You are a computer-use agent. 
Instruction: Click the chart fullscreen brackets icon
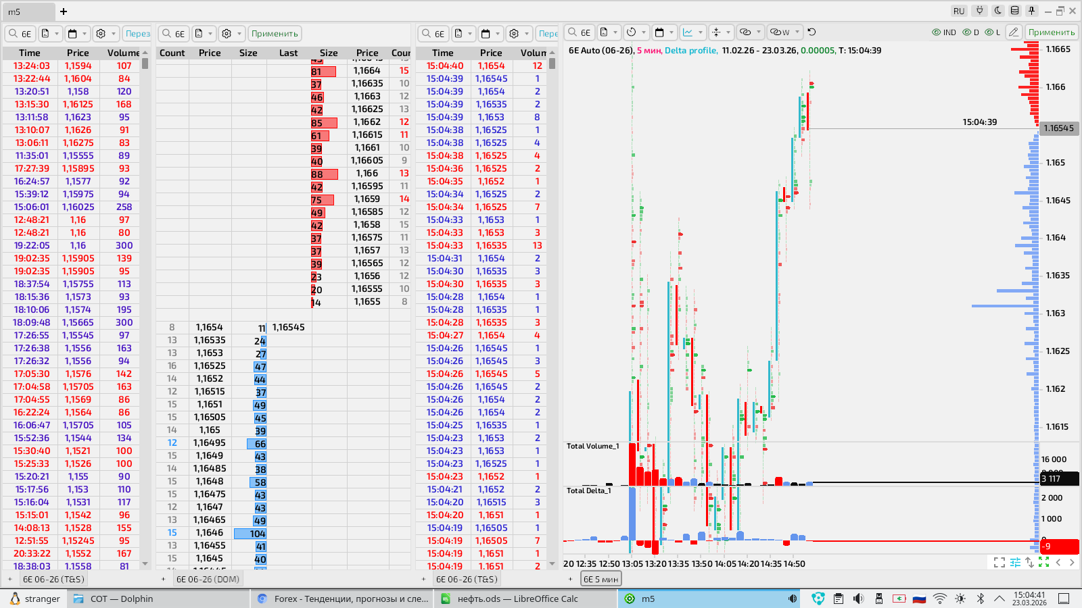click(x=999, y=562)
